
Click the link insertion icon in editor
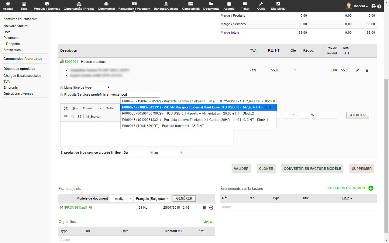pyautogui.click(x=66, y=117)
